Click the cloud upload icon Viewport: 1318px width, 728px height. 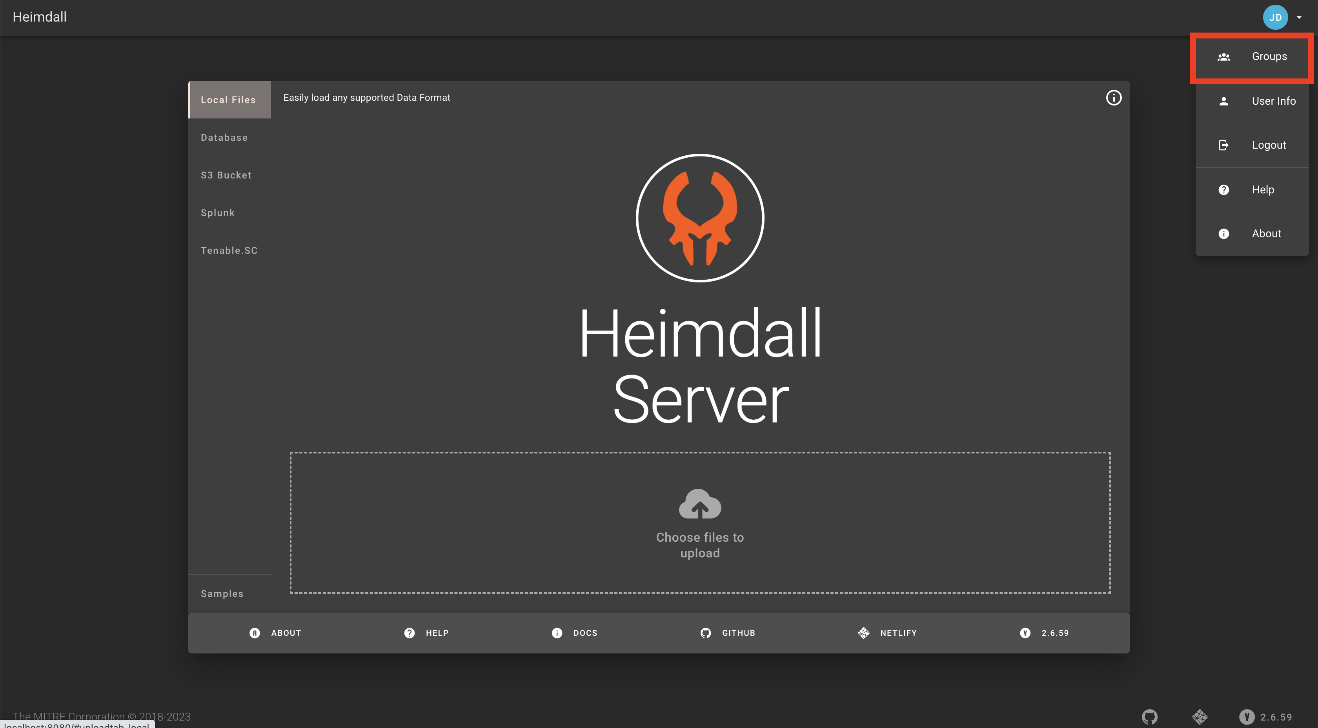tap(699, 504)
